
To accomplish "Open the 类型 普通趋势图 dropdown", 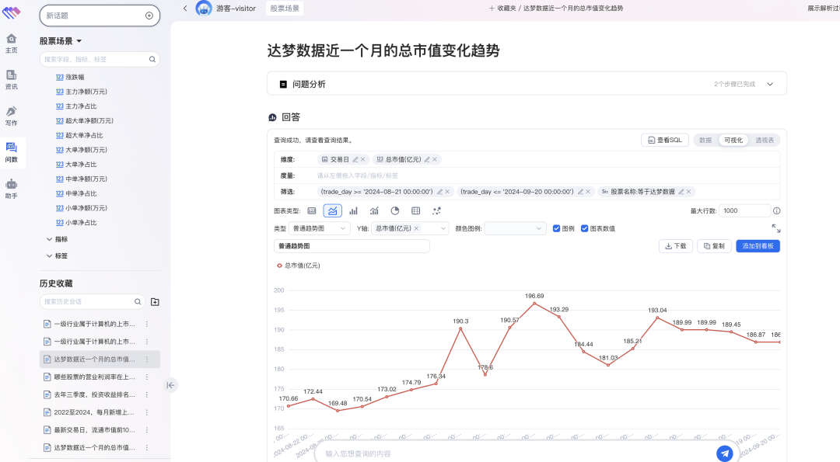I will (x=320, y=228).
